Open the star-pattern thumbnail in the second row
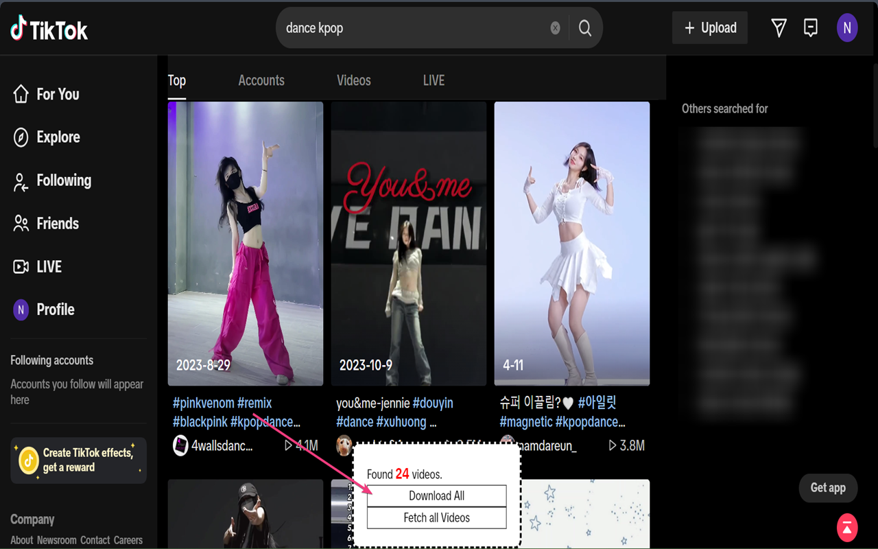 [x=584, y=514]
